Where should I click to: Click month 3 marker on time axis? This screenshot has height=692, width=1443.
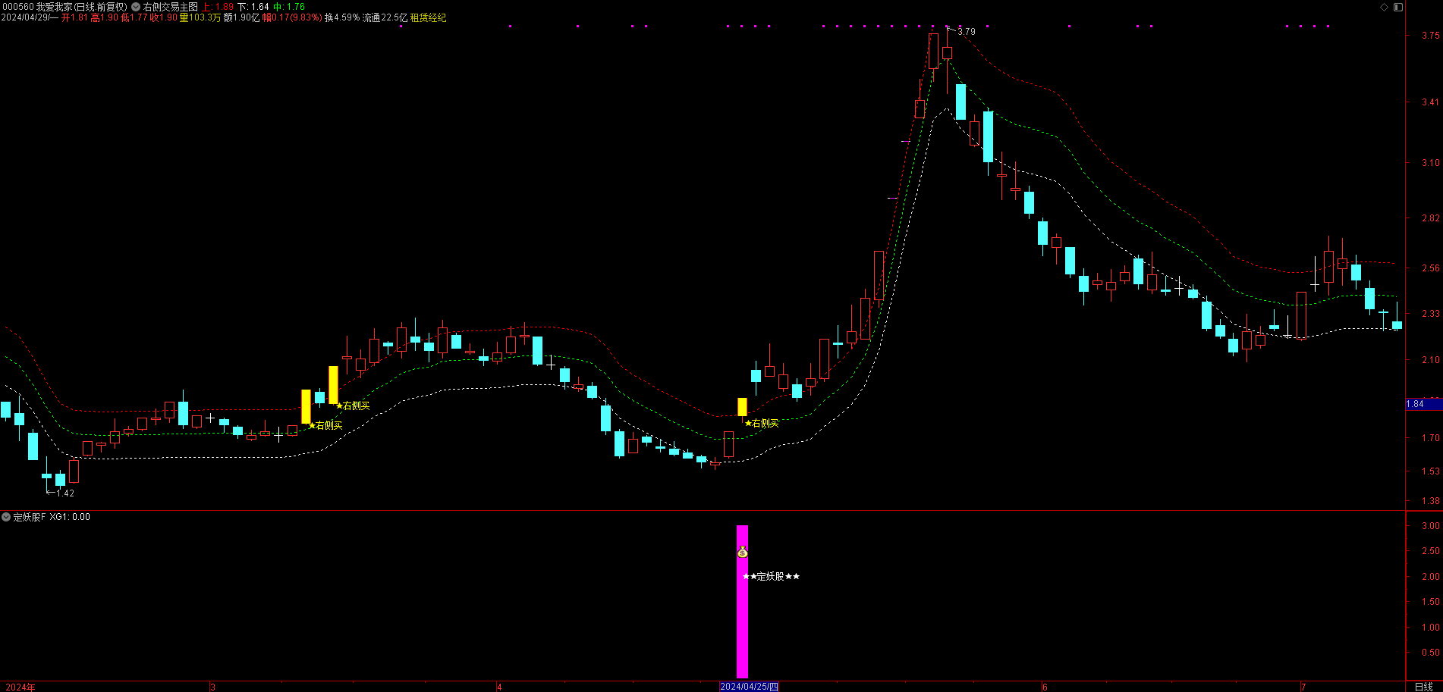tap(213, 687)
